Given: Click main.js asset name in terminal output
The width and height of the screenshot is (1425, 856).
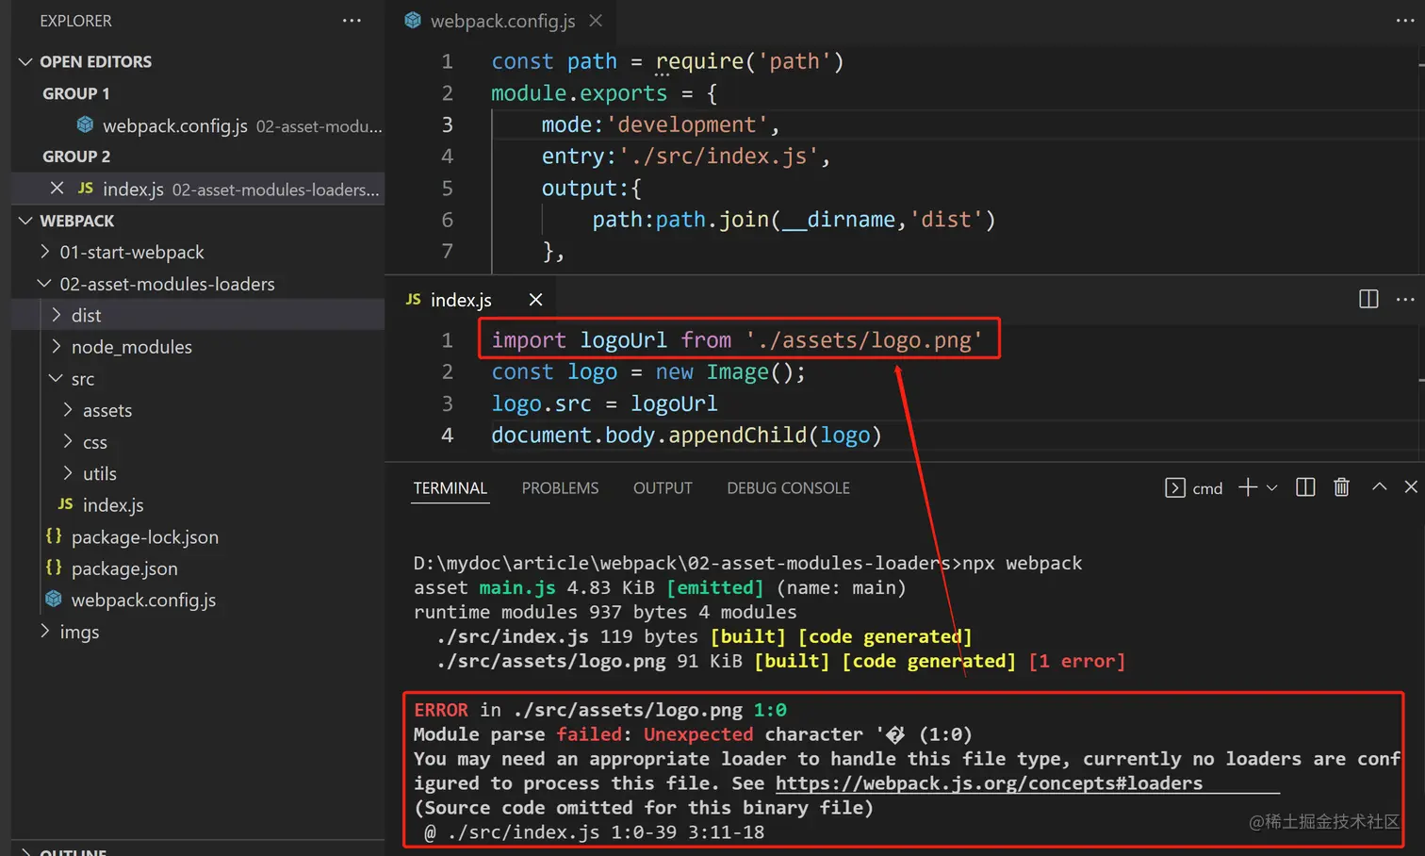Looking at the screenshot, I should point(517,587).
